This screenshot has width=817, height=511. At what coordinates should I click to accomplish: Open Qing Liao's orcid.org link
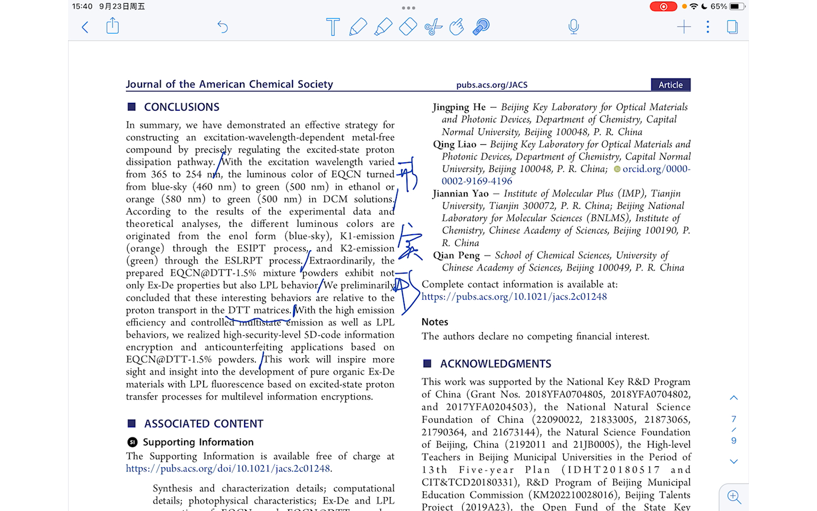tap(566, 175)
